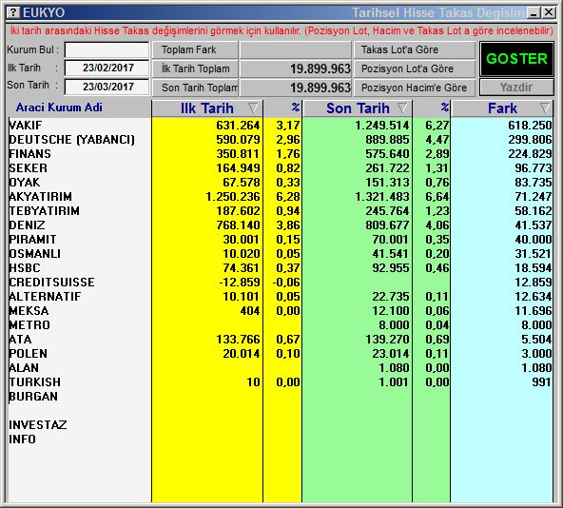
Task: Select the OSMANLI row name
Action: (x=35, y=254)
